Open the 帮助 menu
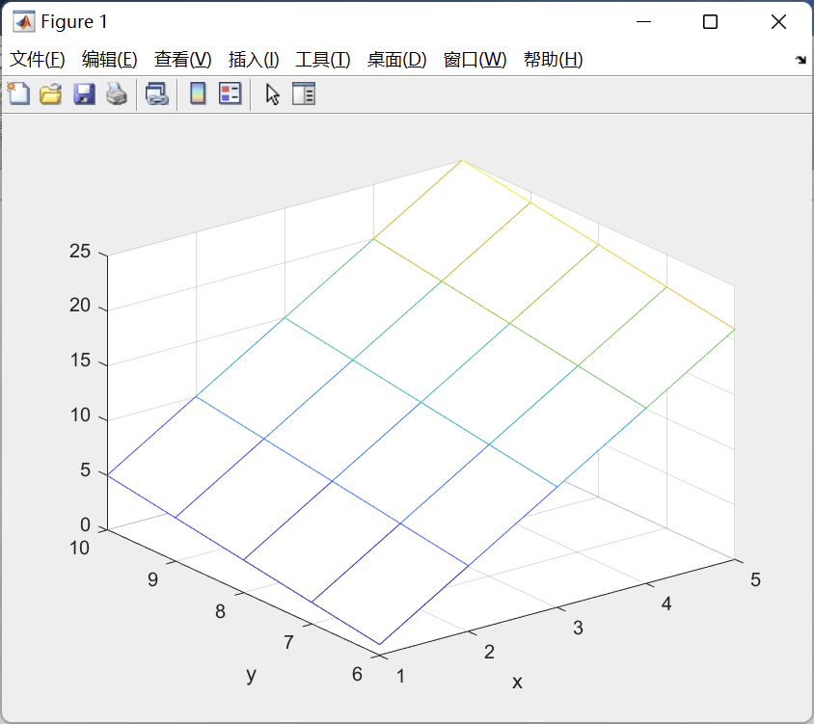The height and width of the screenshot is (724, 814). [x=553, y=59]
